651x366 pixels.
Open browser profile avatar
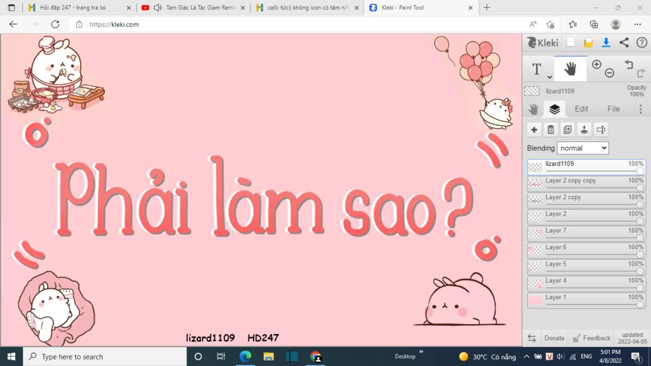click(615, 25)
